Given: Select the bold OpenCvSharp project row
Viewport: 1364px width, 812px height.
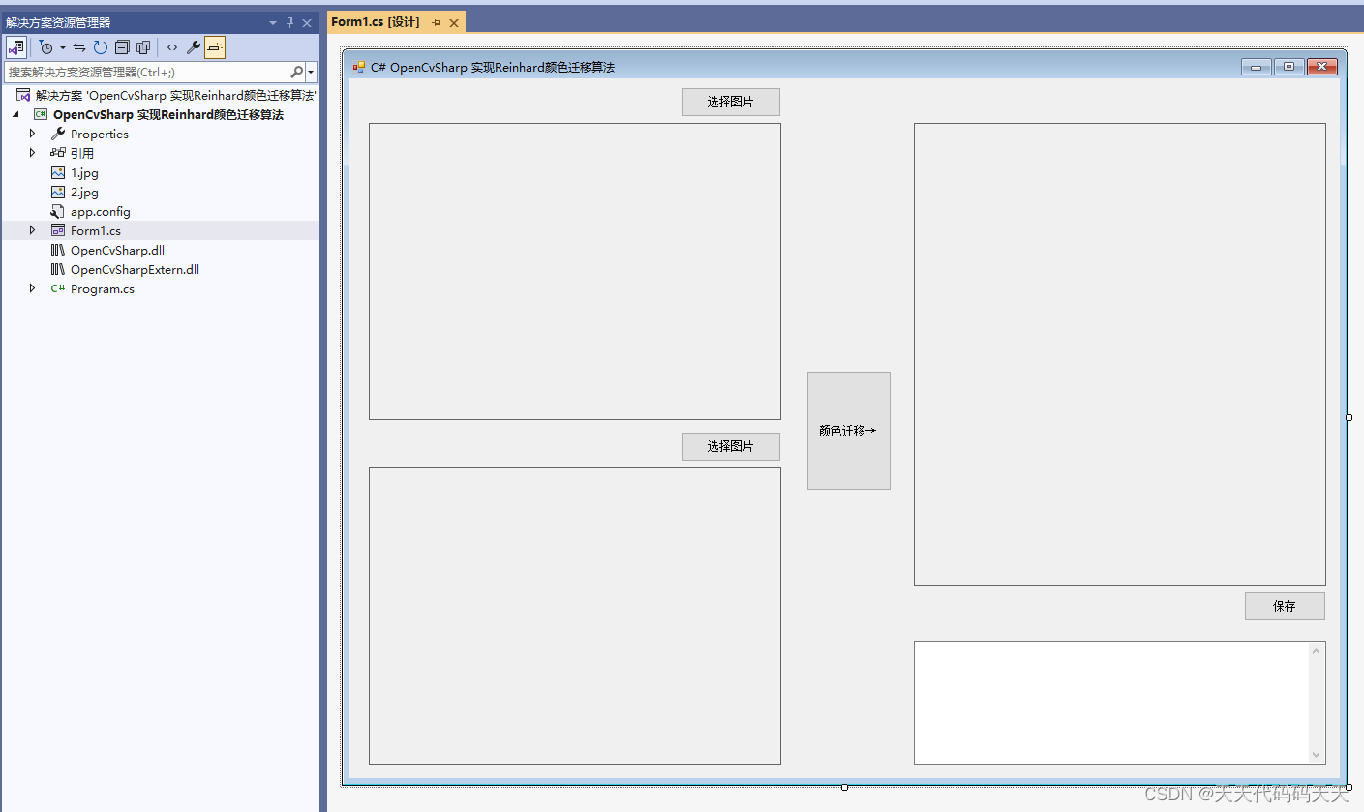Looking at the screenshot, I should click(x=168, y=114).
